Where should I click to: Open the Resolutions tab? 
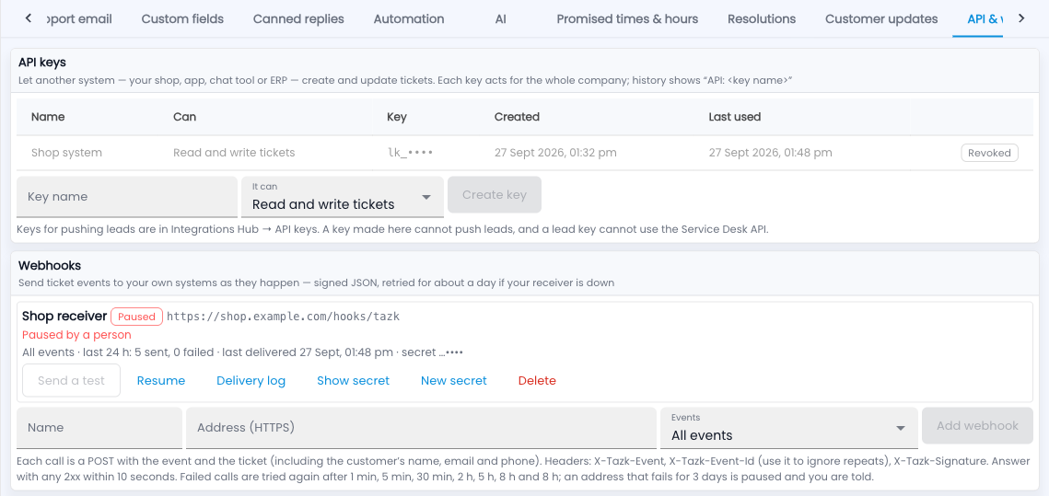(762, 18)
